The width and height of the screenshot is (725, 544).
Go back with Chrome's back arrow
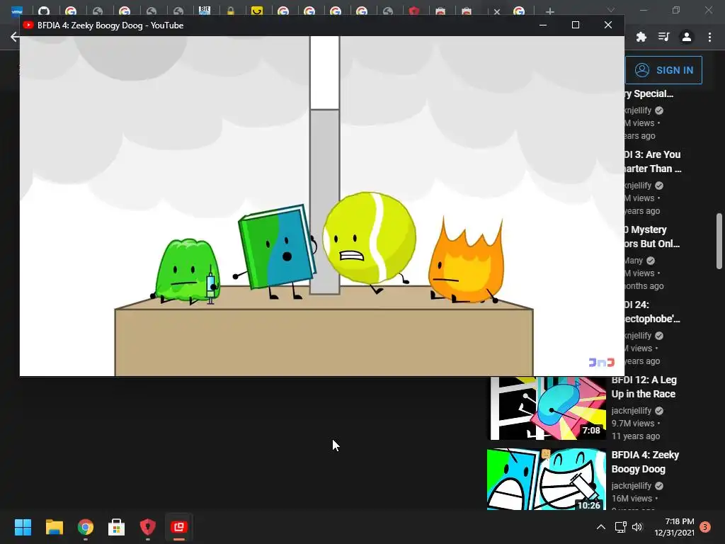14,37
